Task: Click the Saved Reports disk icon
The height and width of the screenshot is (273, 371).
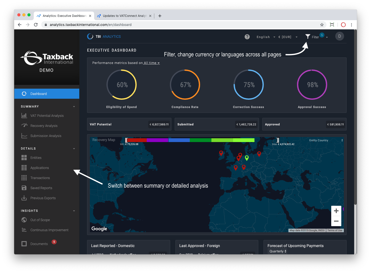Action: click(24, 188)
